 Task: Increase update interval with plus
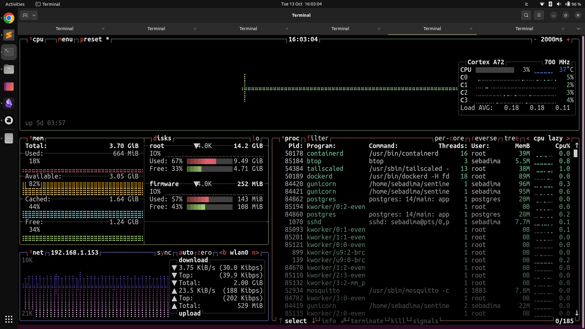tap(568, 39)
